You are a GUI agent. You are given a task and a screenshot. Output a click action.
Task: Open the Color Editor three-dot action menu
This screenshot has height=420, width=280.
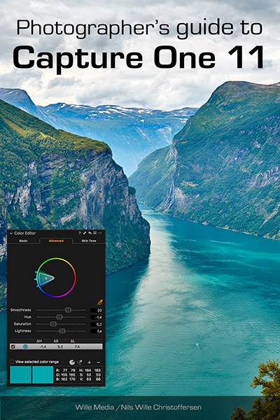99,233
